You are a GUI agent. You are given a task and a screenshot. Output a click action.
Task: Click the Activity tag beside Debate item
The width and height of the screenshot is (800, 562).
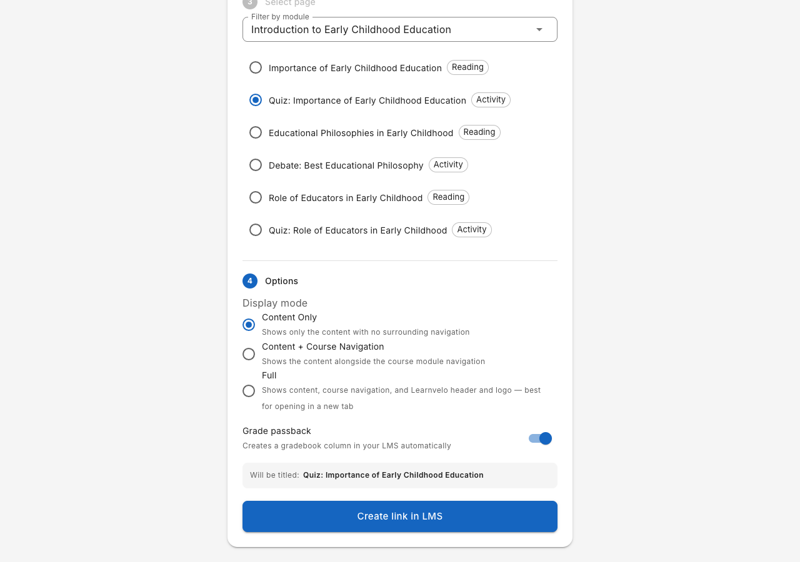tap(448, 165)
